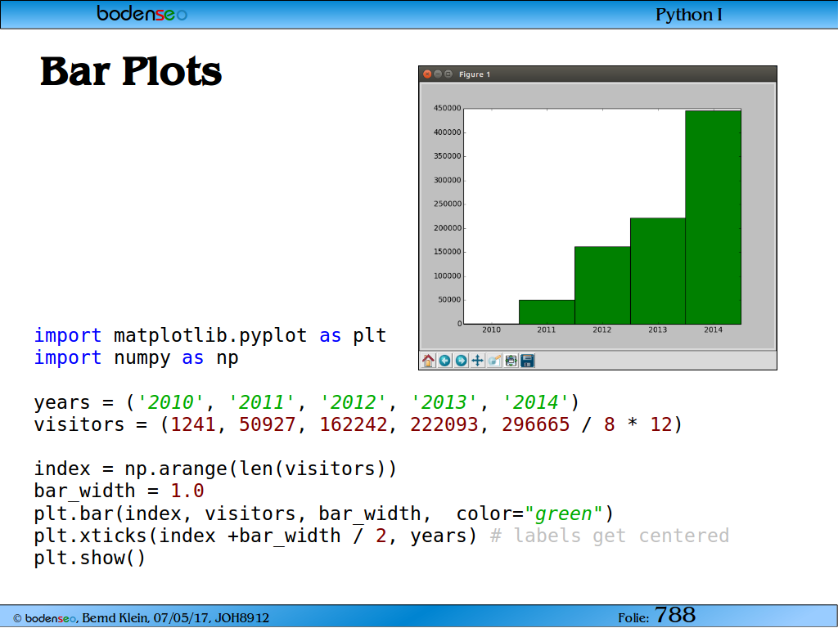Click '2012' string in years tuple
Viewport: 838px width, 628px height.
point(354,402)
